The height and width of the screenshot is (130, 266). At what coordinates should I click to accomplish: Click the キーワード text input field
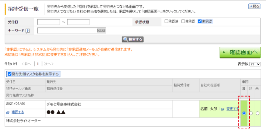71,31
